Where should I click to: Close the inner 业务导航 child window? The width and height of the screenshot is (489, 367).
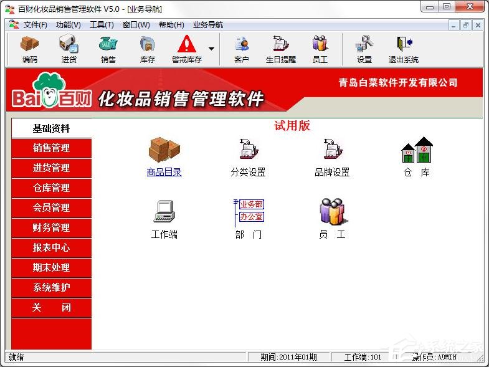click(478, 25)
